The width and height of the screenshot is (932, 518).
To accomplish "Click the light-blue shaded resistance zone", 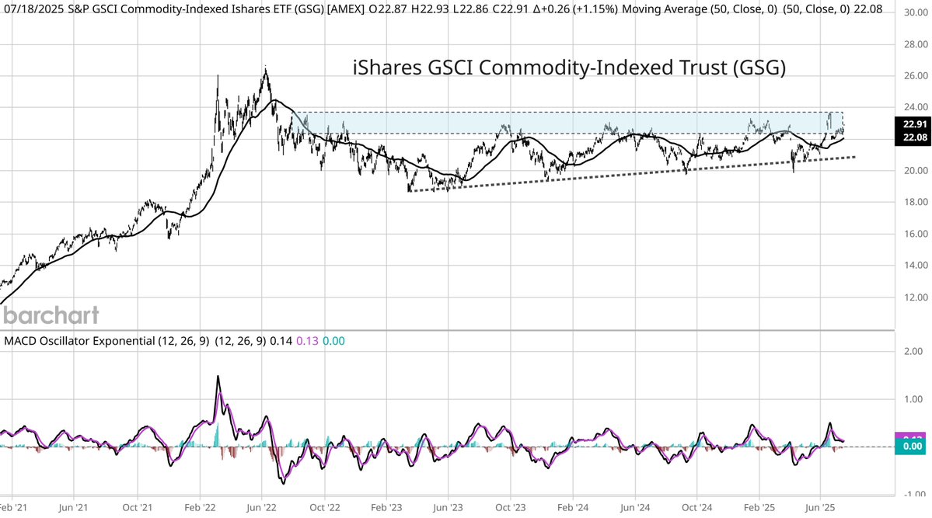I will click(x=569, y=123).
